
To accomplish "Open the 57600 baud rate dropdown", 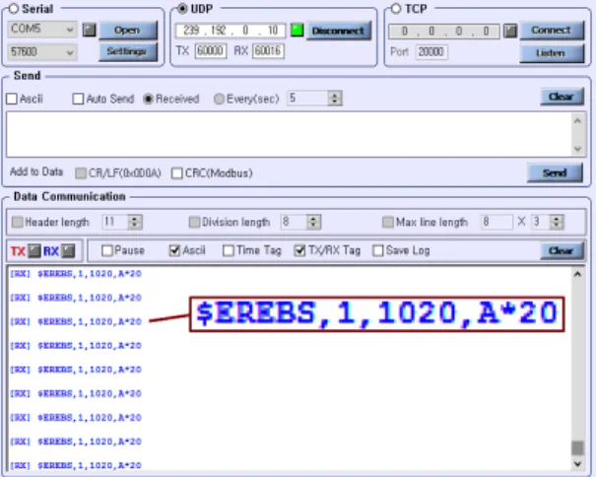I will 42,52.
